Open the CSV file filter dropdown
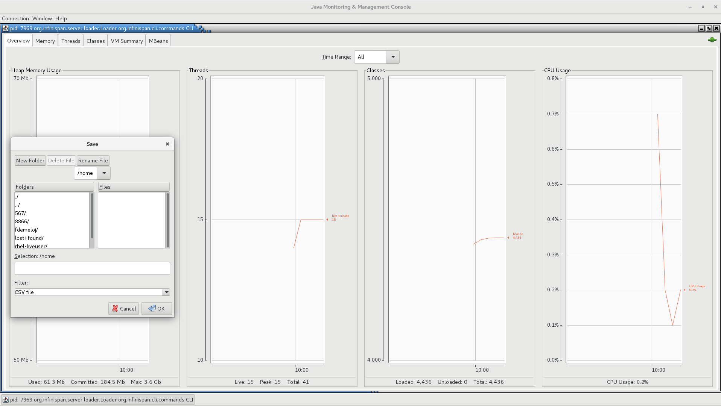The width and height of the screenshot is (721, 406). tap(166, 292)
